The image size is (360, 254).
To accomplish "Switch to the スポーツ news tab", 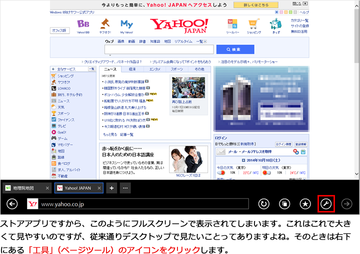I will tap(177, 69).
